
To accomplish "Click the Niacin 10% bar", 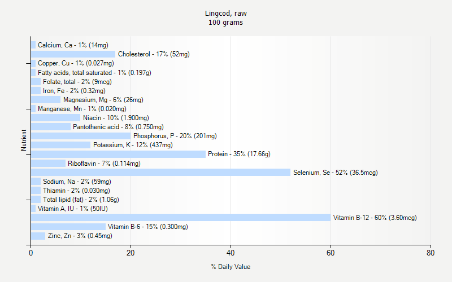I will tap(55, 118).
